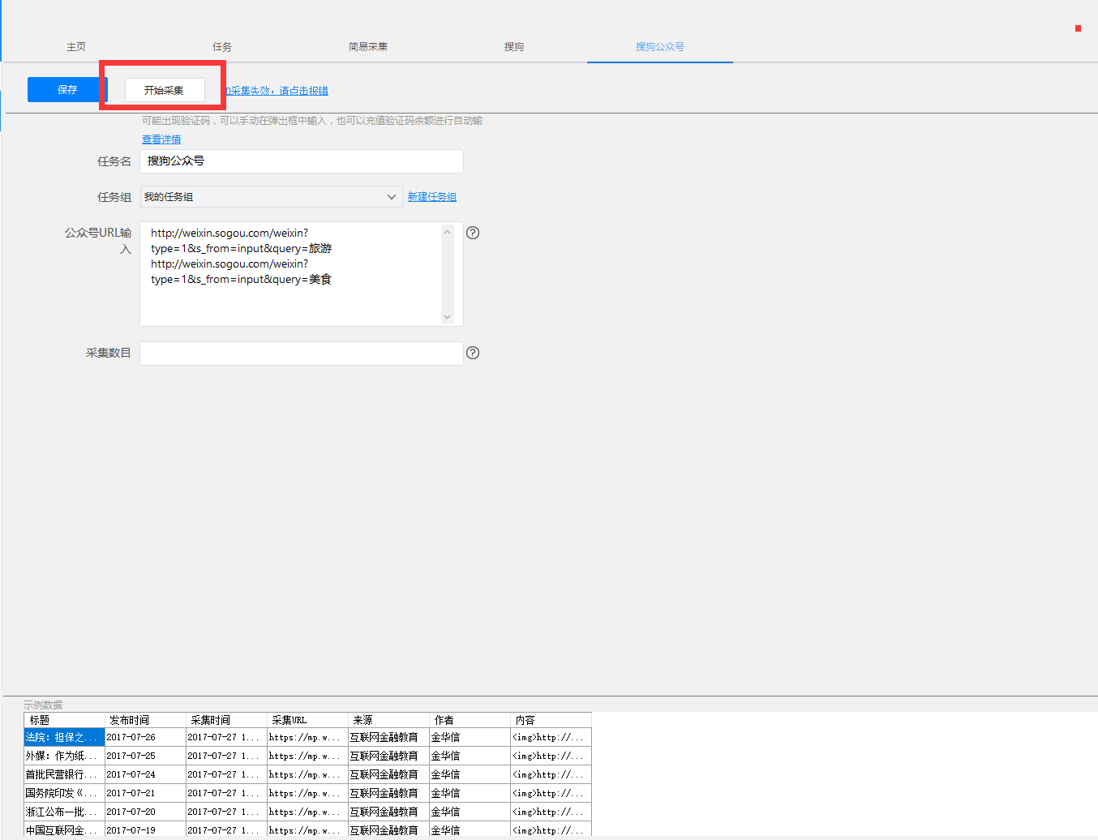This screenshot has height=840, width=1098.
Task: Click the URL textarea scroll-up arrow
Action: pyautogui.click(x=448, y=232)
